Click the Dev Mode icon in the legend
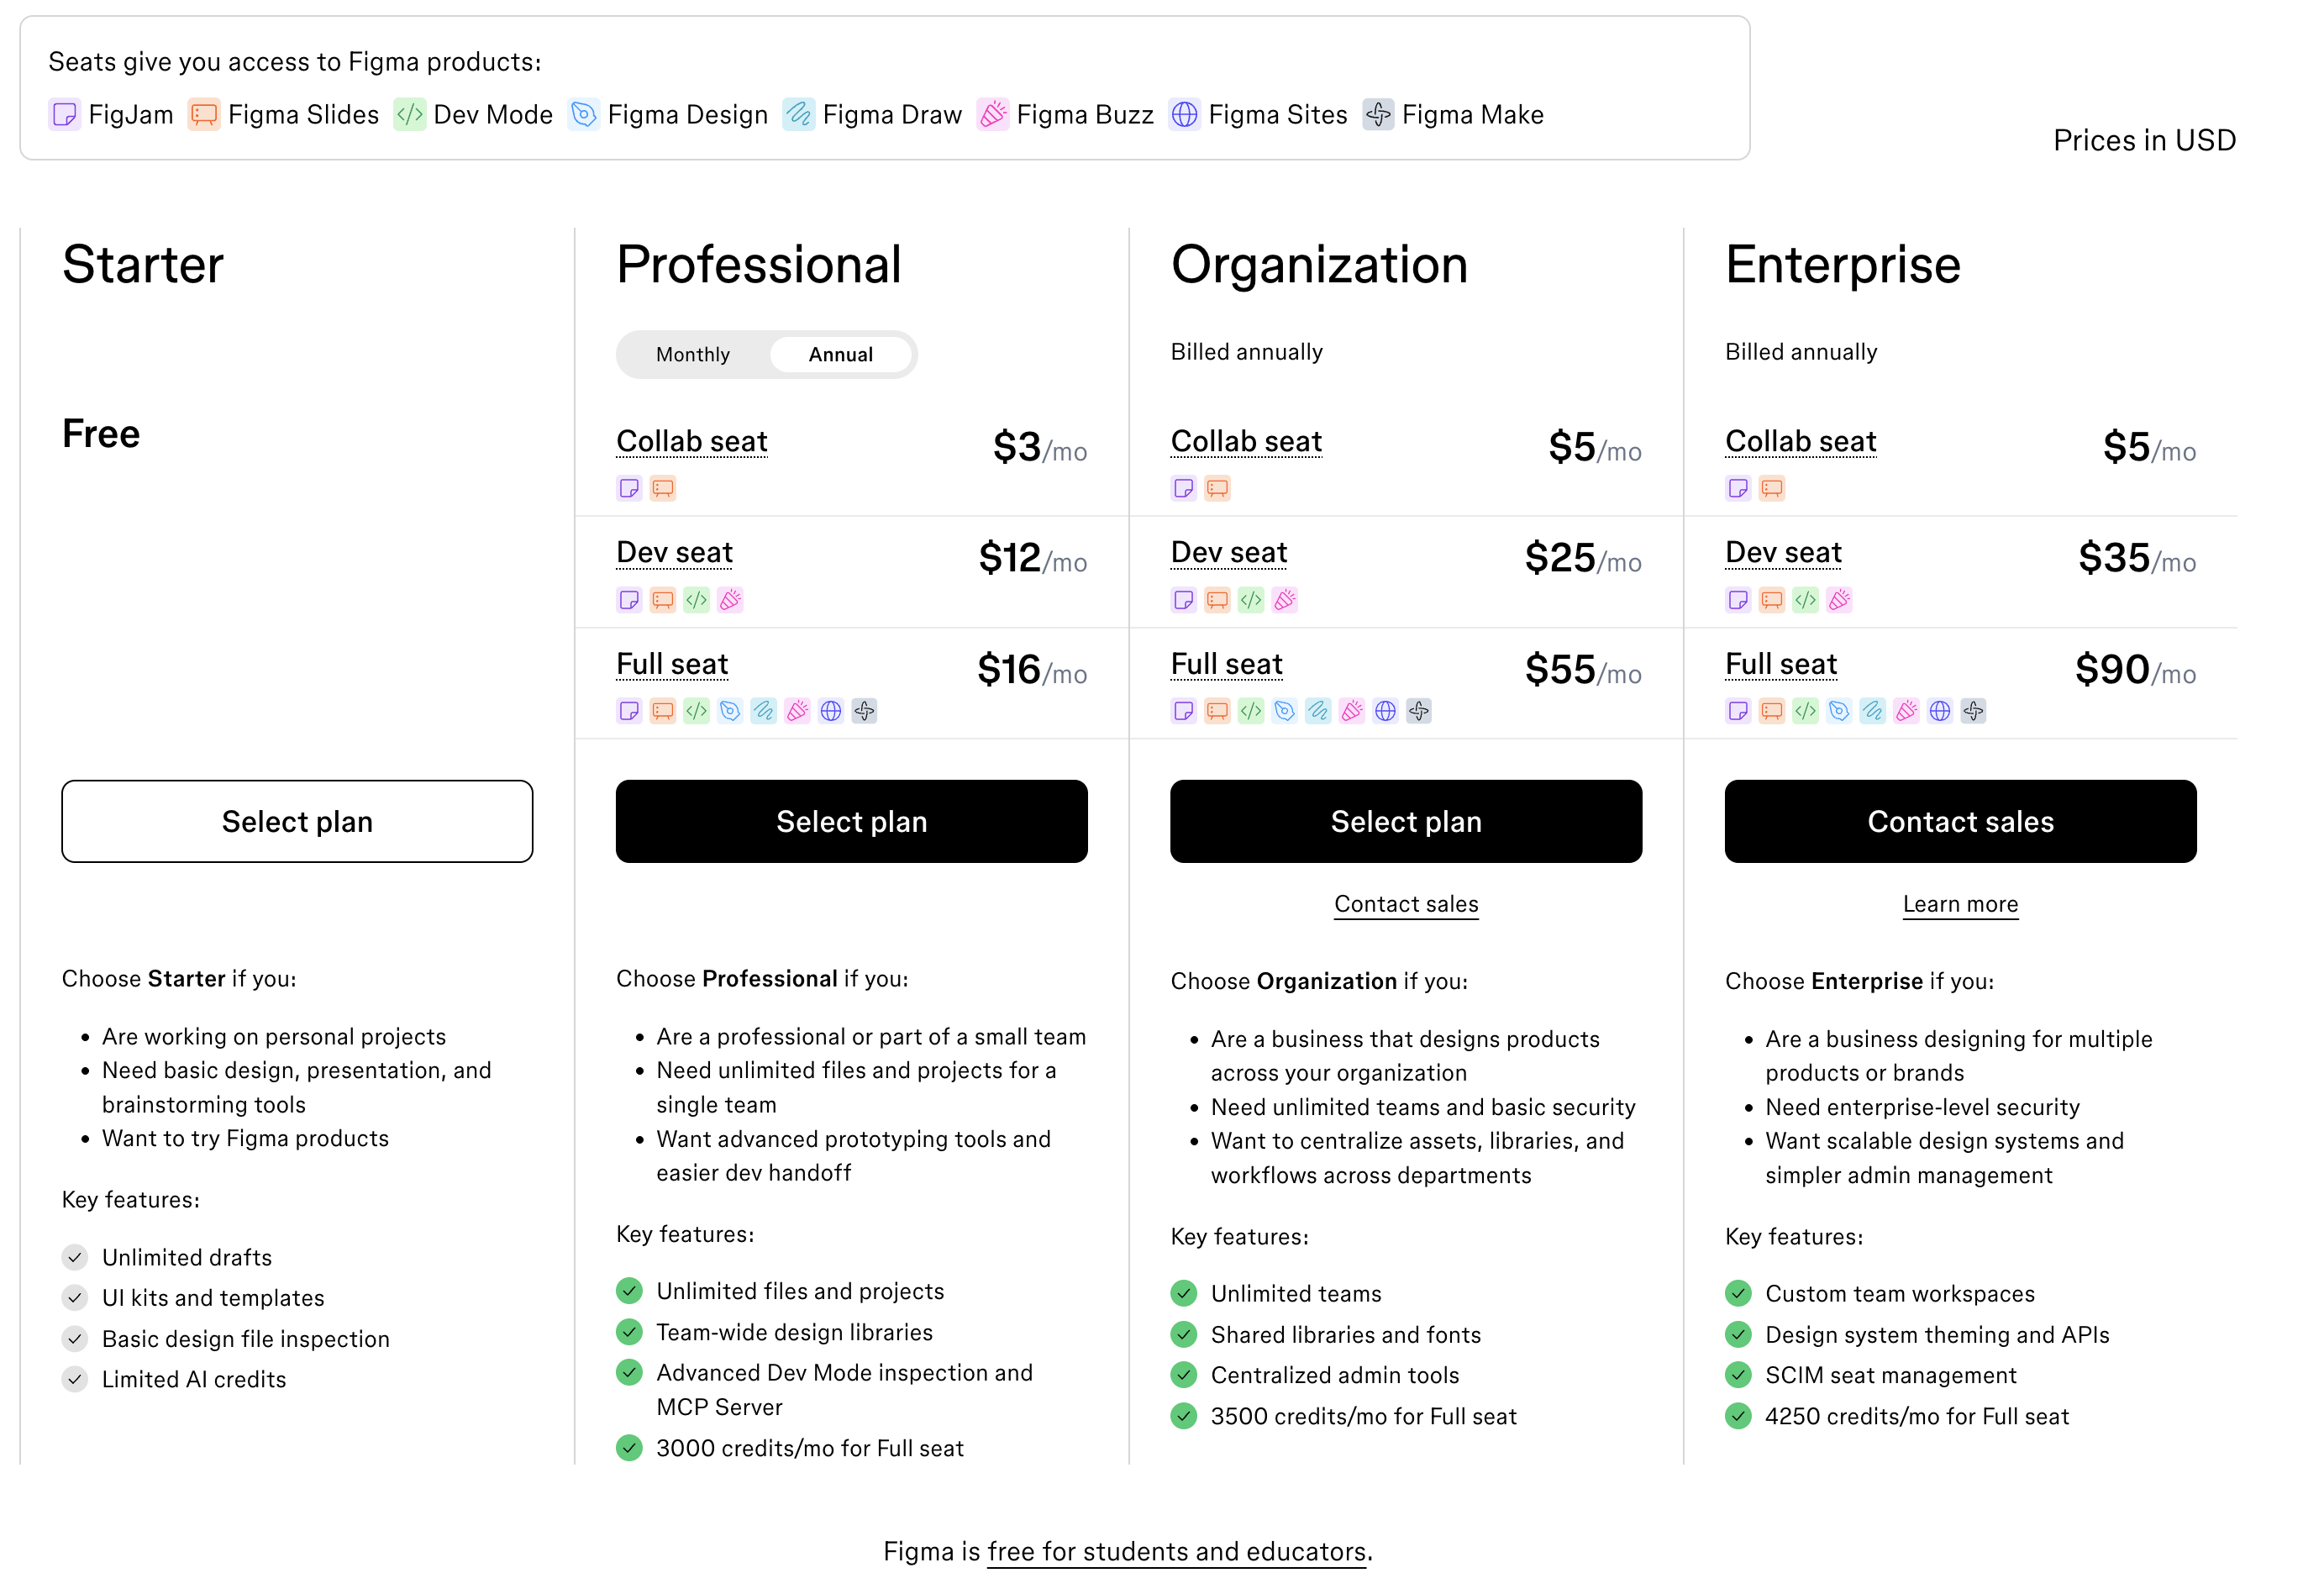The height and width of the screenshot is (1573, 2324). 409,115
